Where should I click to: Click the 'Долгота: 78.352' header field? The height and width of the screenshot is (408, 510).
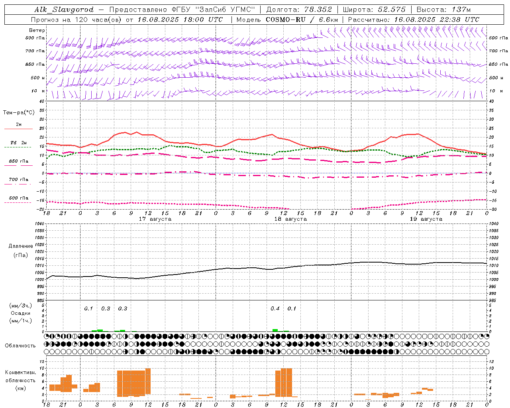pos(299,10)
